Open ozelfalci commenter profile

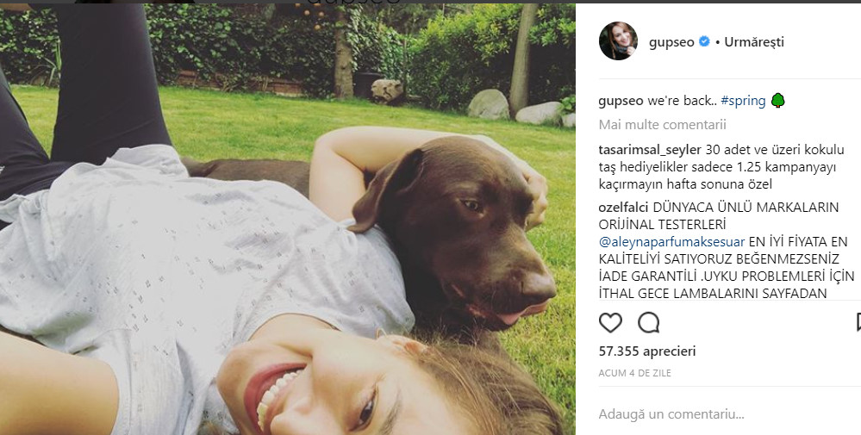[x=623, y=208]
